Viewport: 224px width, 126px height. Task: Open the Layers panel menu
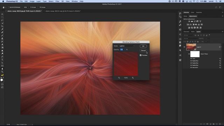click(223, 32)
